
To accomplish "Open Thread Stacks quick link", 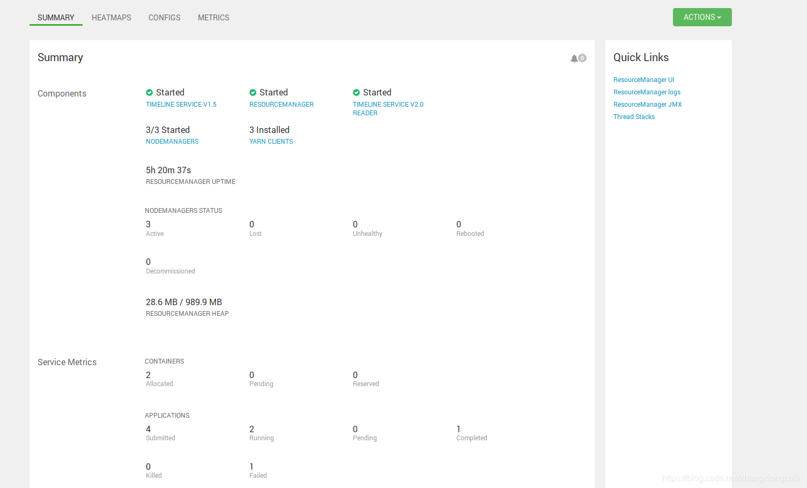I will click(x=634, y=117).
